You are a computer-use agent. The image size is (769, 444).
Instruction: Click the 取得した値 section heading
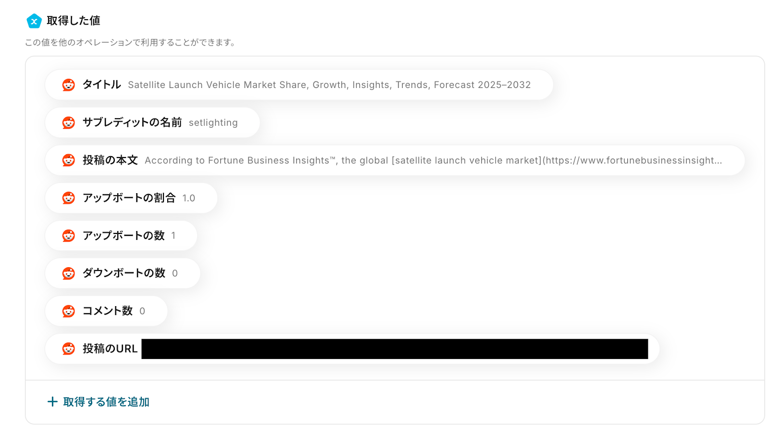pos(74,21)
